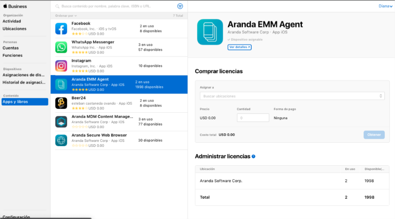Open the Ordenar por sort dropdown
395x219 pixels.
[x=66, y=16]
